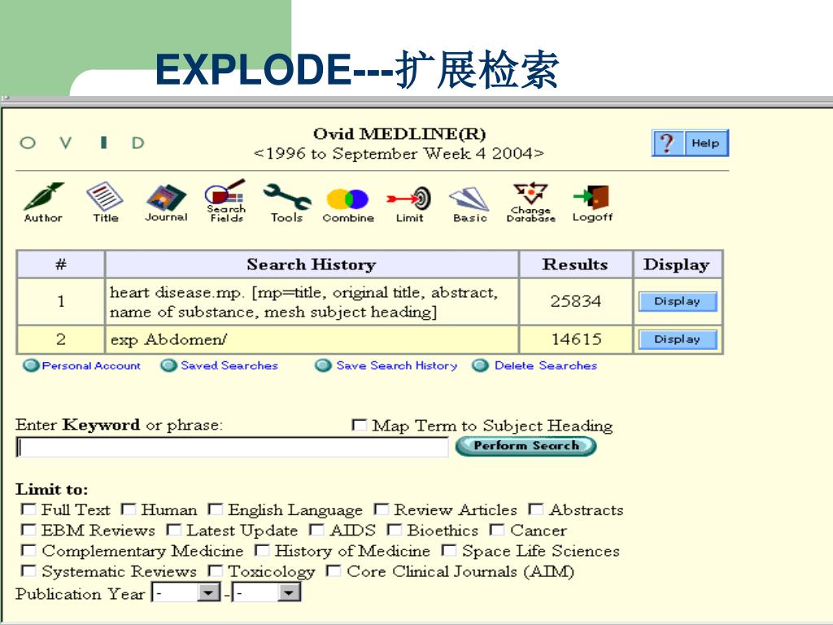Check the Full Text limit
833x625 pixels.
pos(28,509)
